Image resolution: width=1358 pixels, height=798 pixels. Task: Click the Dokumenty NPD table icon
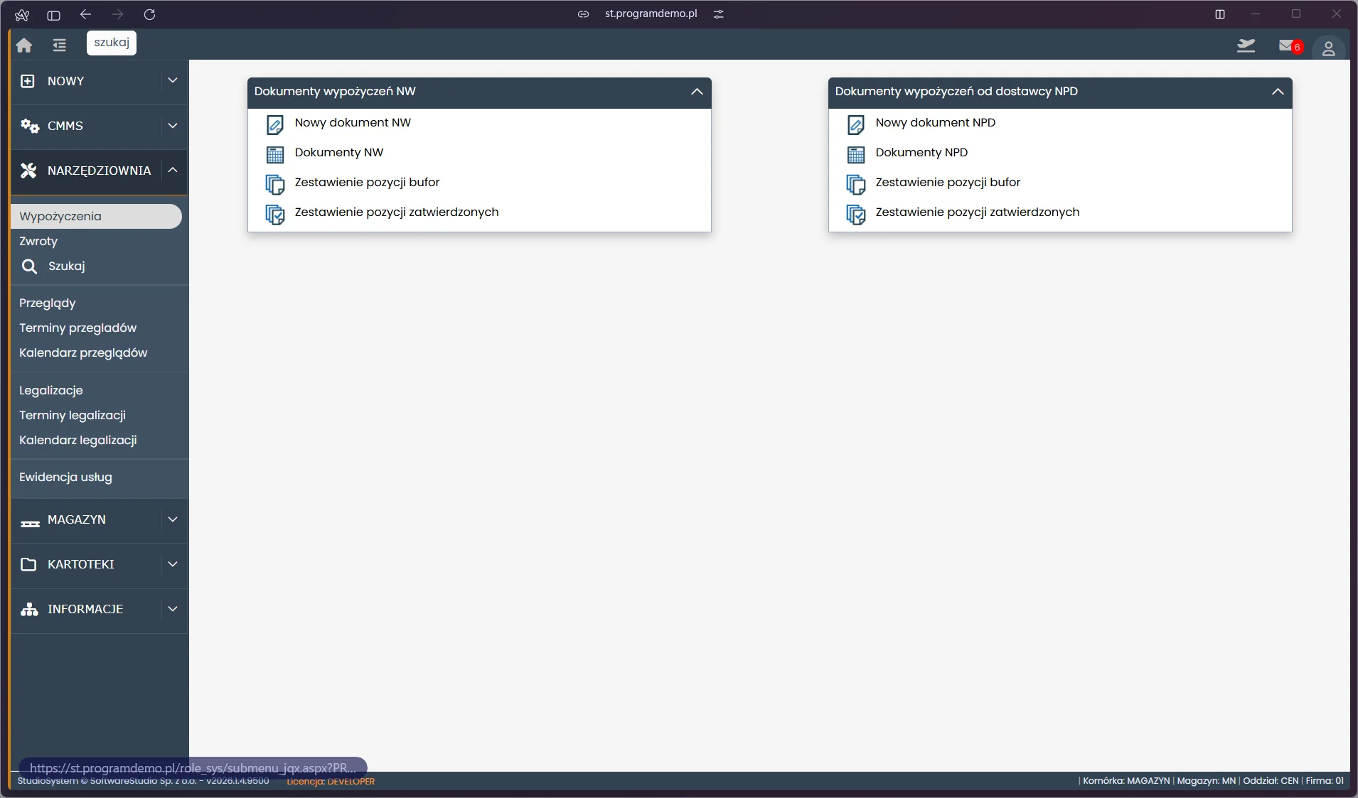click(856, 154)
